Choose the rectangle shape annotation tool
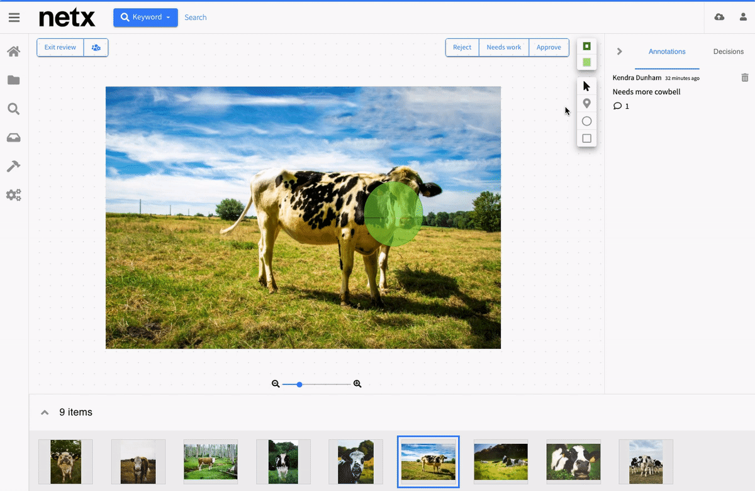 point(586,138)
